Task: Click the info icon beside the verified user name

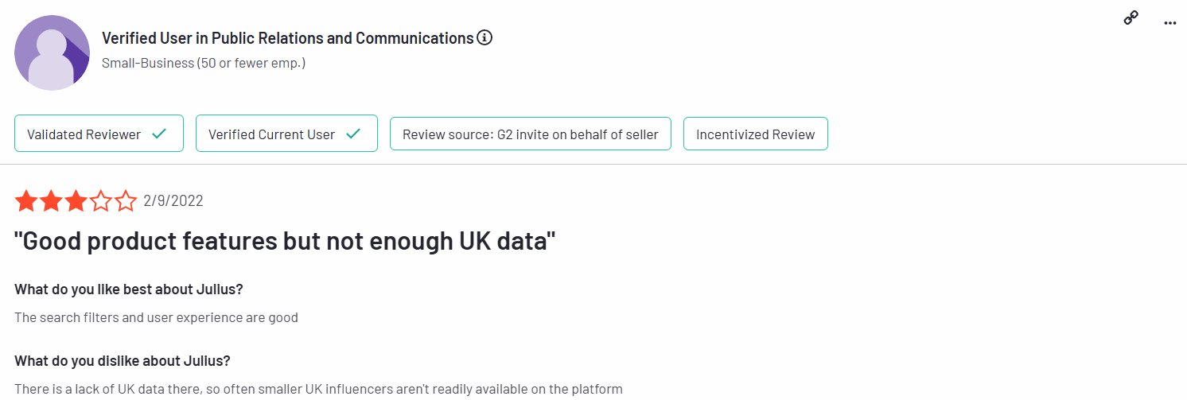Action: [485, 37]
